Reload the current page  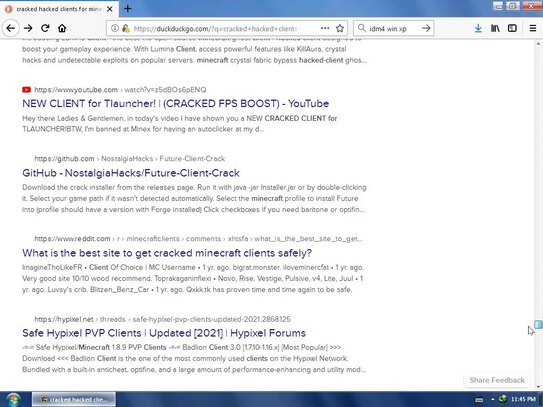[45, 28]
